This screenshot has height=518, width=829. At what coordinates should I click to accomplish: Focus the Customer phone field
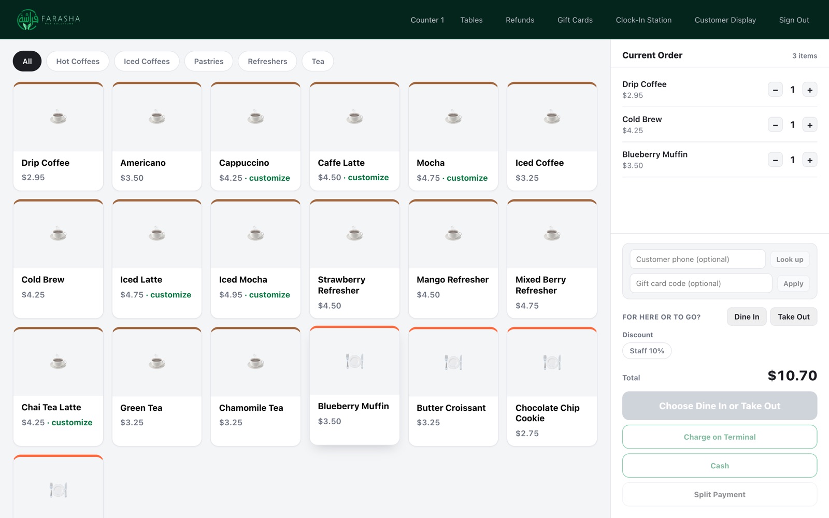(697, 259)
